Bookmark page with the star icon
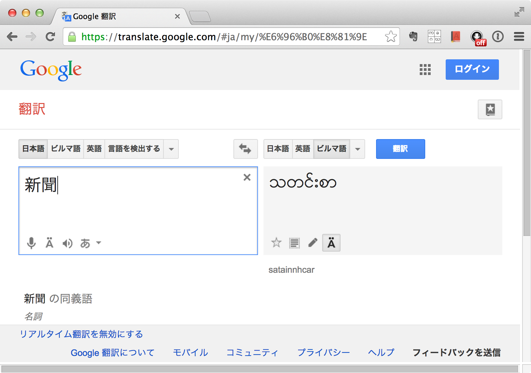This screenshot has width=531, height=373. point(391,36)
